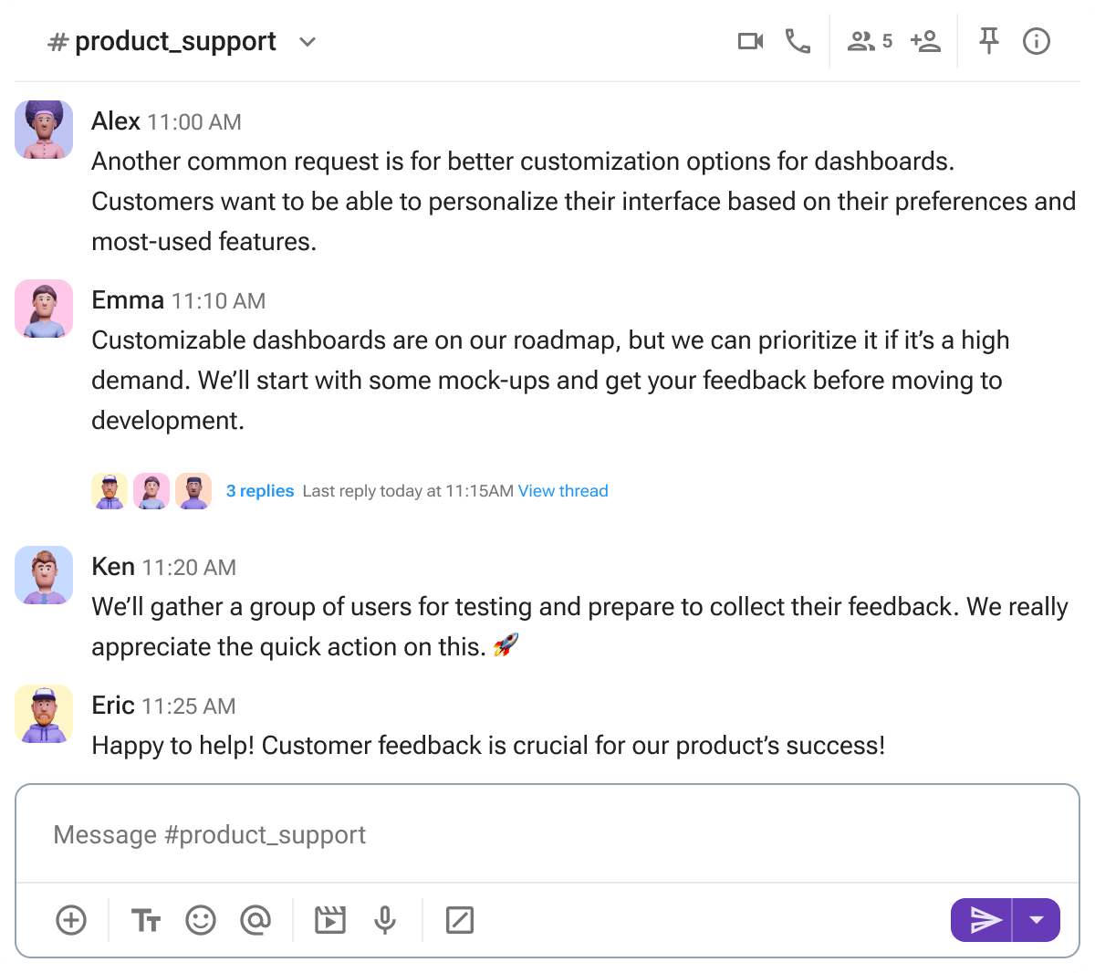The width and height of the screenshot is (1095, 973).
Task: Record a video clip
Action: [329, 920]
